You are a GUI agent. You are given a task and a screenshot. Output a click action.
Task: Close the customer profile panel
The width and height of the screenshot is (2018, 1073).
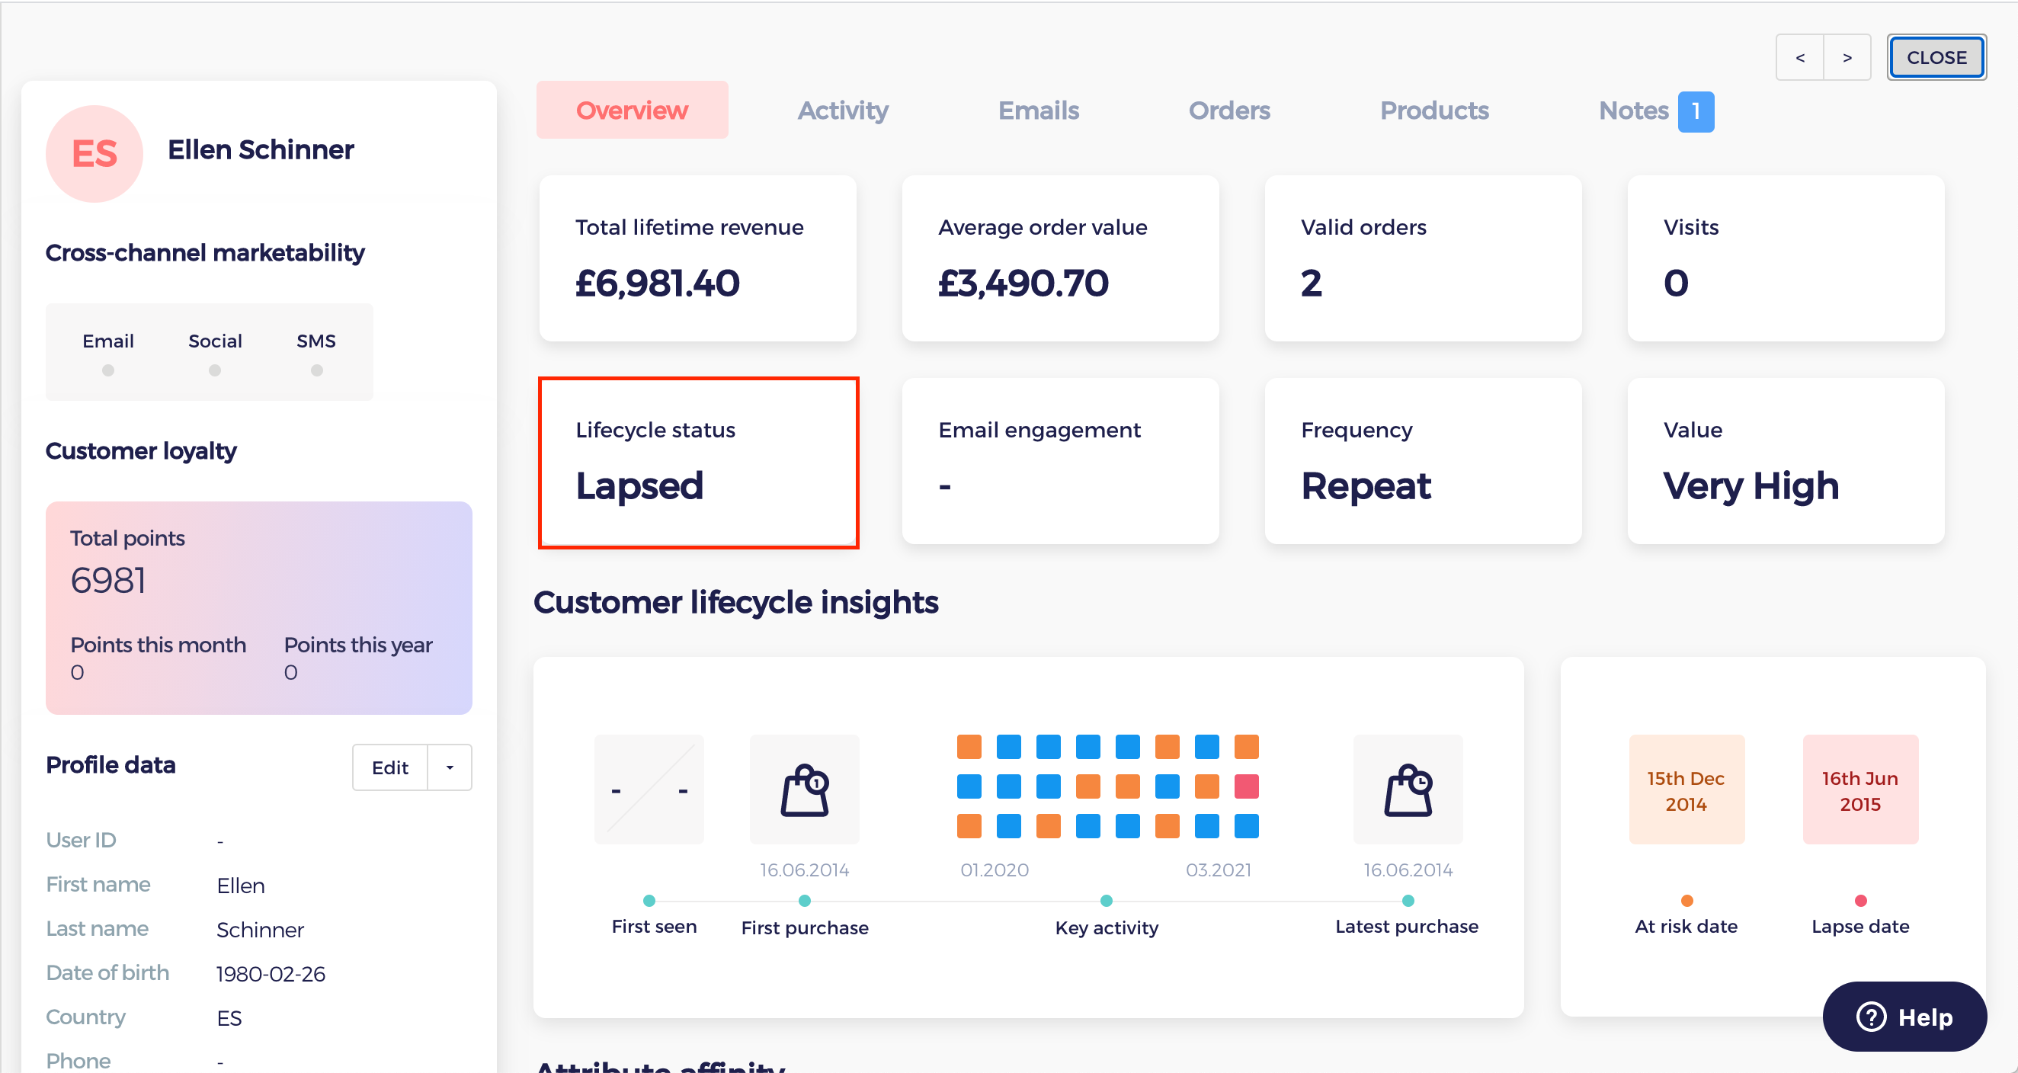click(x=1936, y=57)
